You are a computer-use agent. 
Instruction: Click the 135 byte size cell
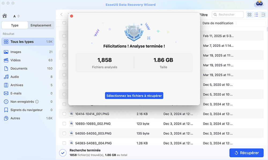[x=143, y=133]
